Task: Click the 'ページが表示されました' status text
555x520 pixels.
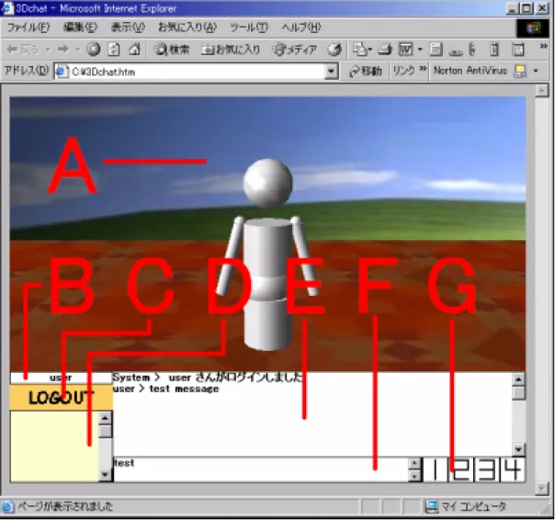Action: [x=65, y=506]
